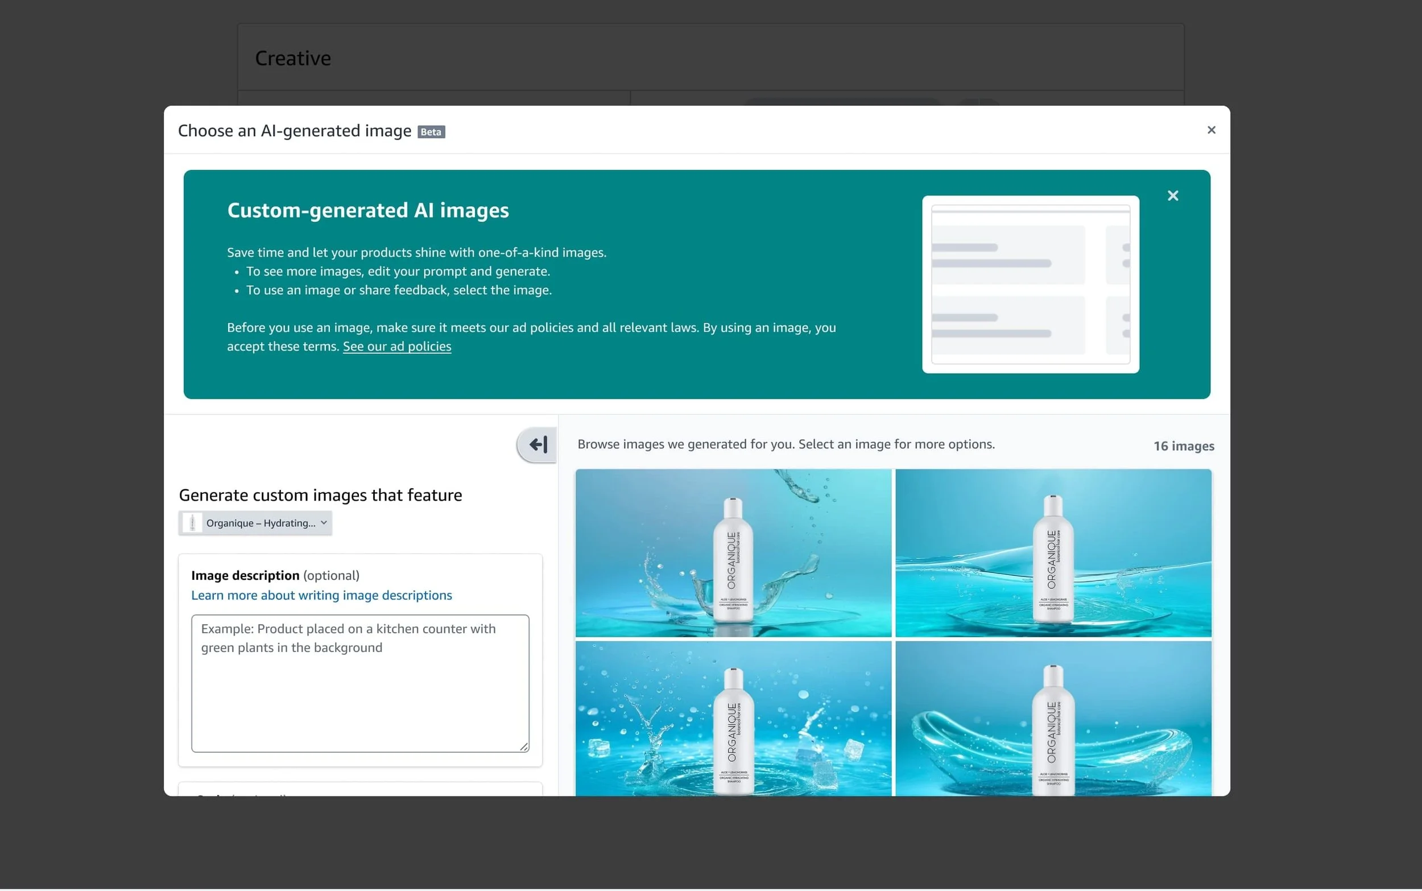Choose the bottle with ice cubes image
Screen dimensions: 1422x891
coord(733,719)
